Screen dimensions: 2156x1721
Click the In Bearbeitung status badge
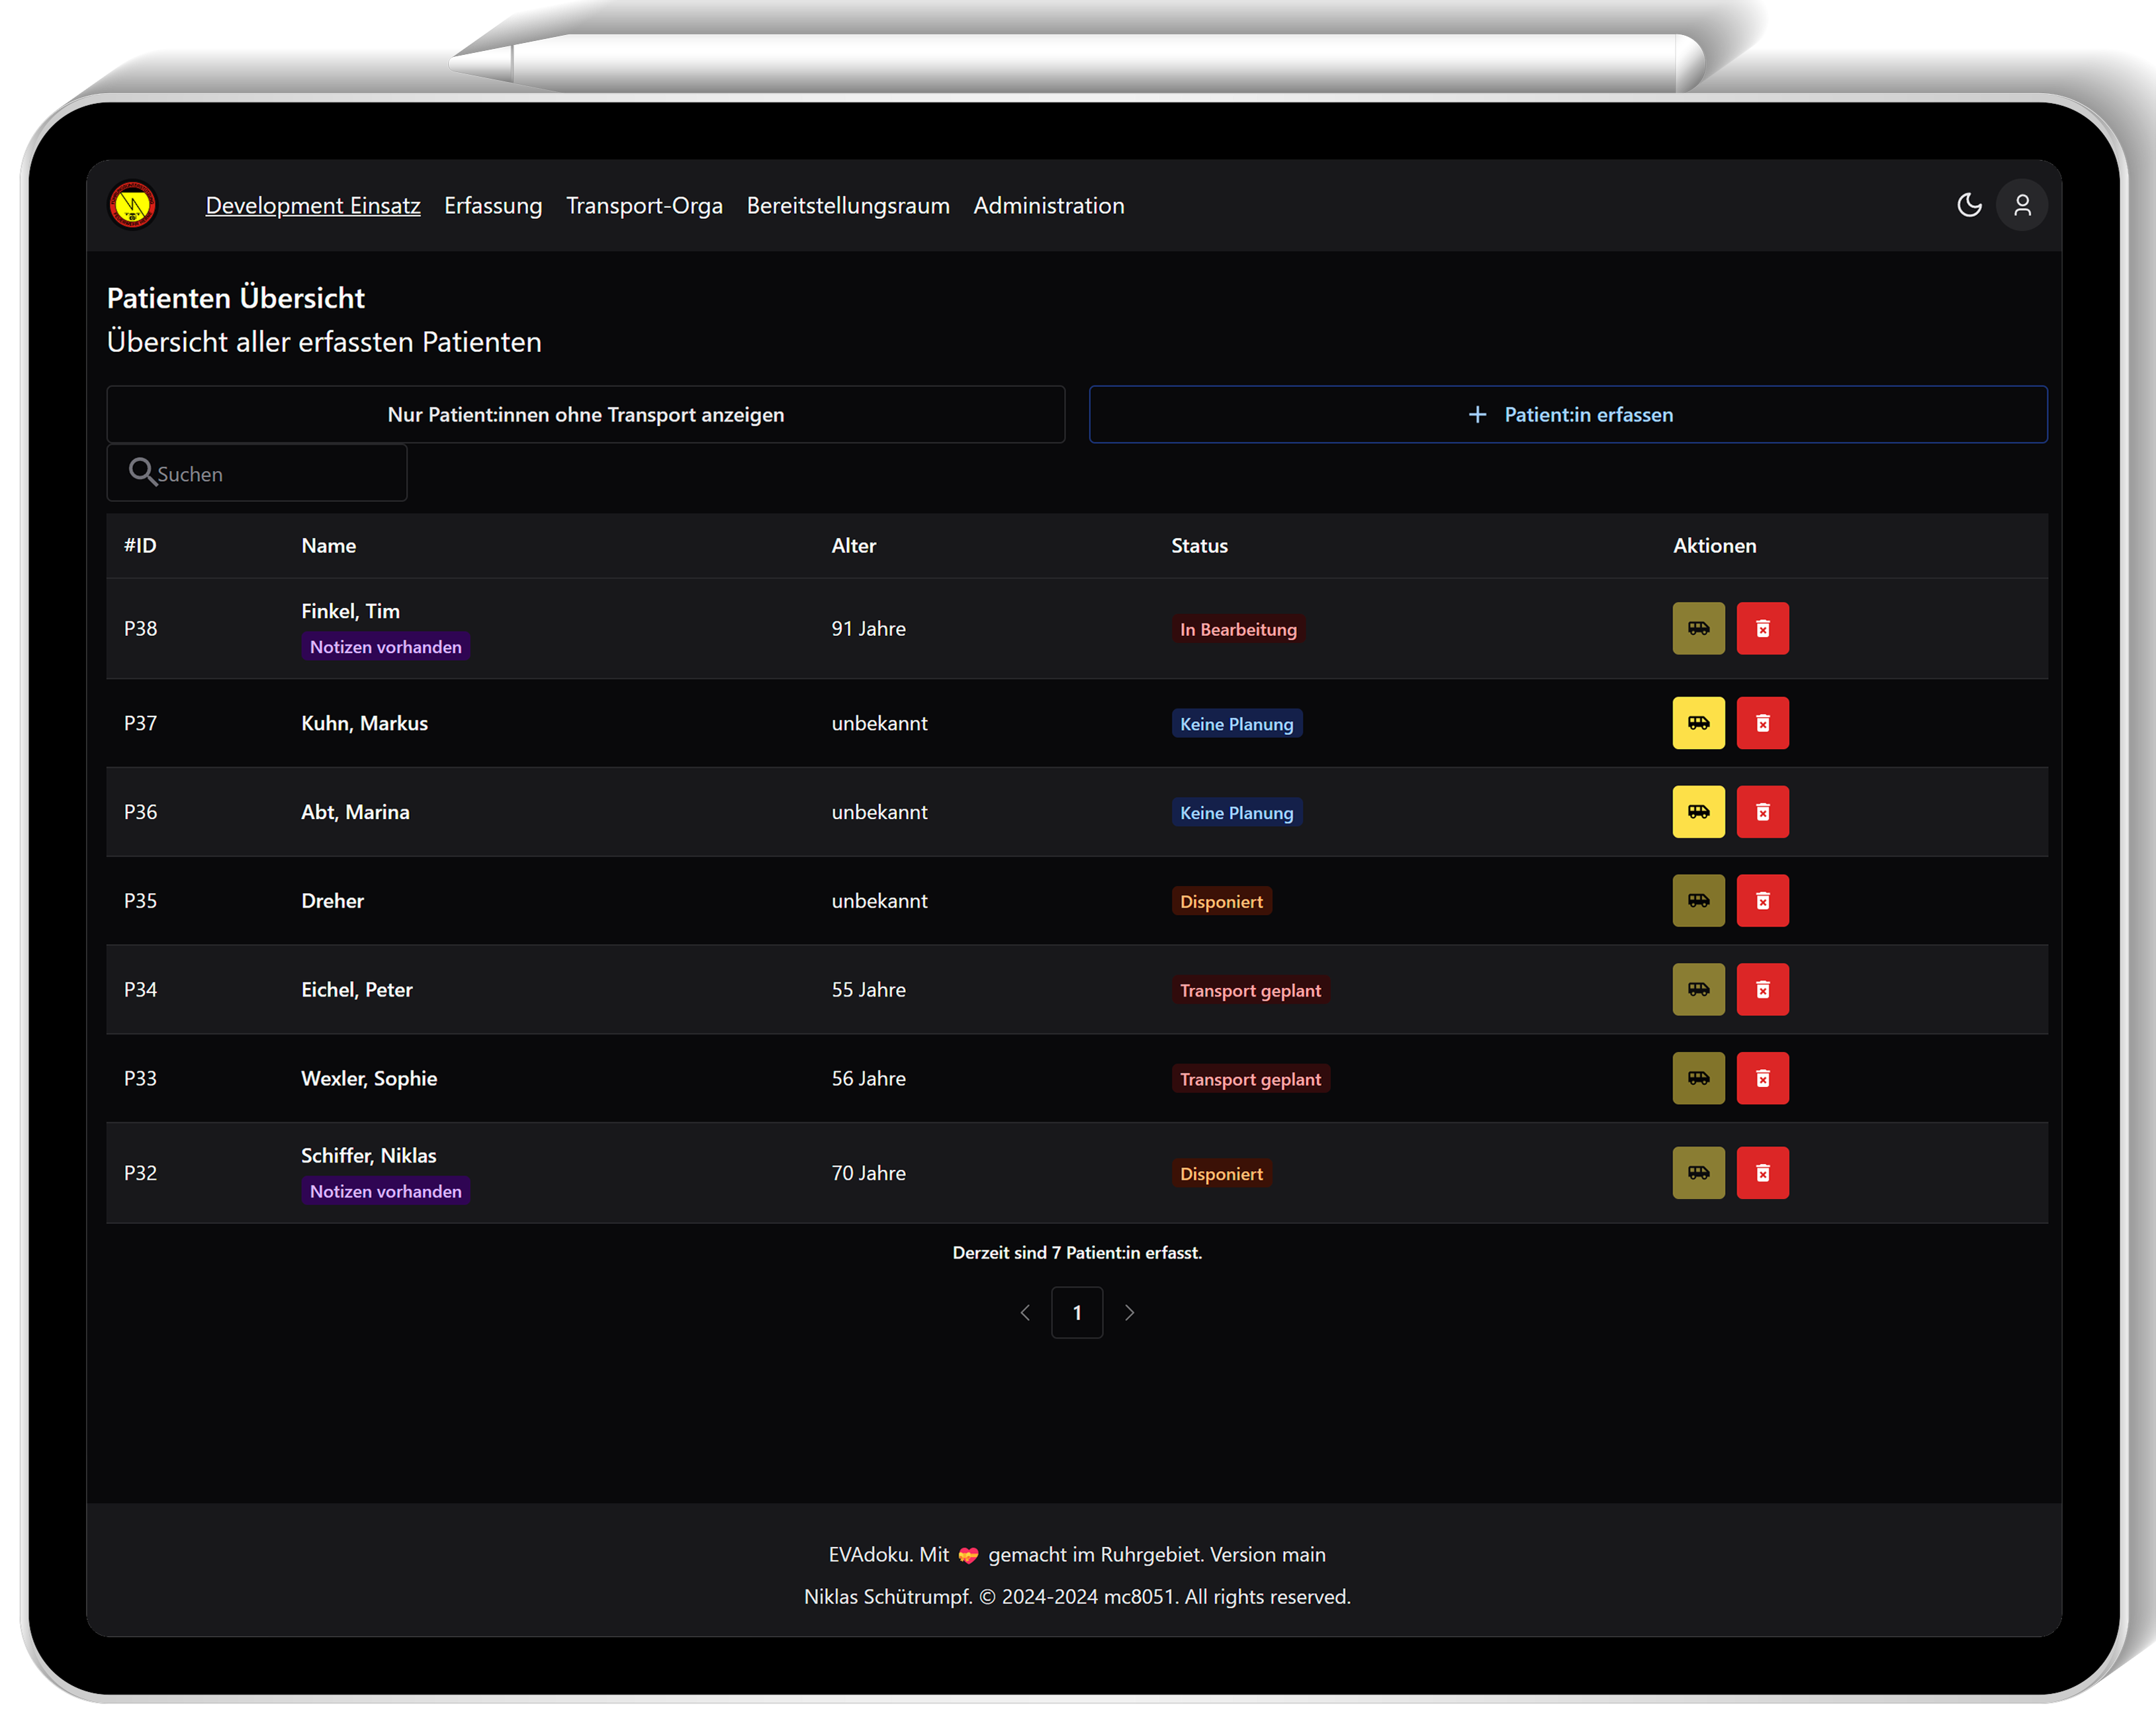point(1238,629)
